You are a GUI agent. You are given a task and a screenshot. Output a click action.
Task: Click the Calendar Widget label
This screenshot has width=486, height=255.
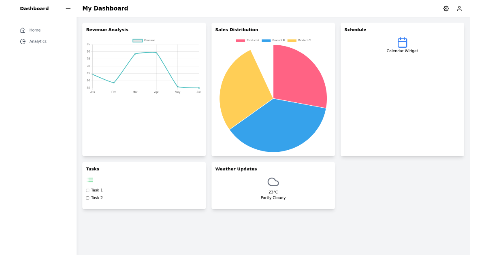coord(402,51)
